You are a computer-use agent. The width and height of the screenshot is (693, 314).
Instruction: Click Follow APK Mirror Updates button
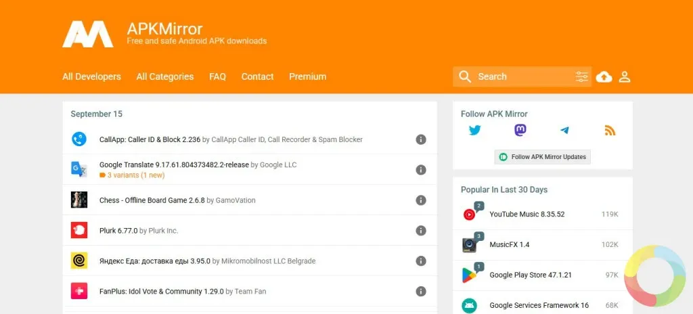coord(542,156)
